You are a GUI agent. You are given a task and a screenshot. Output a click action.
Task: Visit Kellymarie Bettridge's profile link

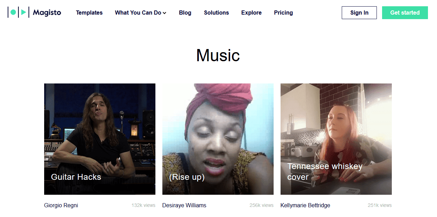305,205
